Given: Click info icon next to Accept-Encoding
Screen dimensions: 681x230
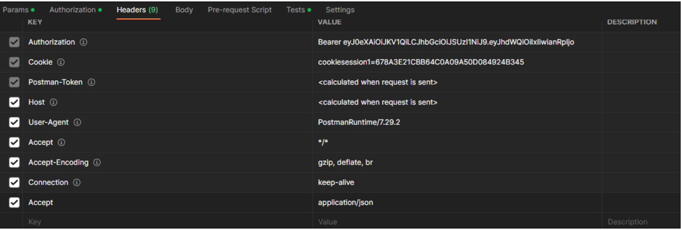Looking at the screenshot, I should pos(97,163).
